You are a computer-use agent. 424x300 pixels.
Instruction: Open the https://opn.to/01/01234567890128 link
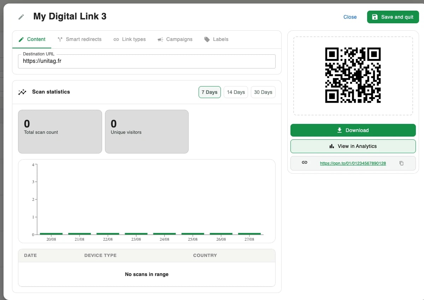pyautogui.click(x=353, y=163)
